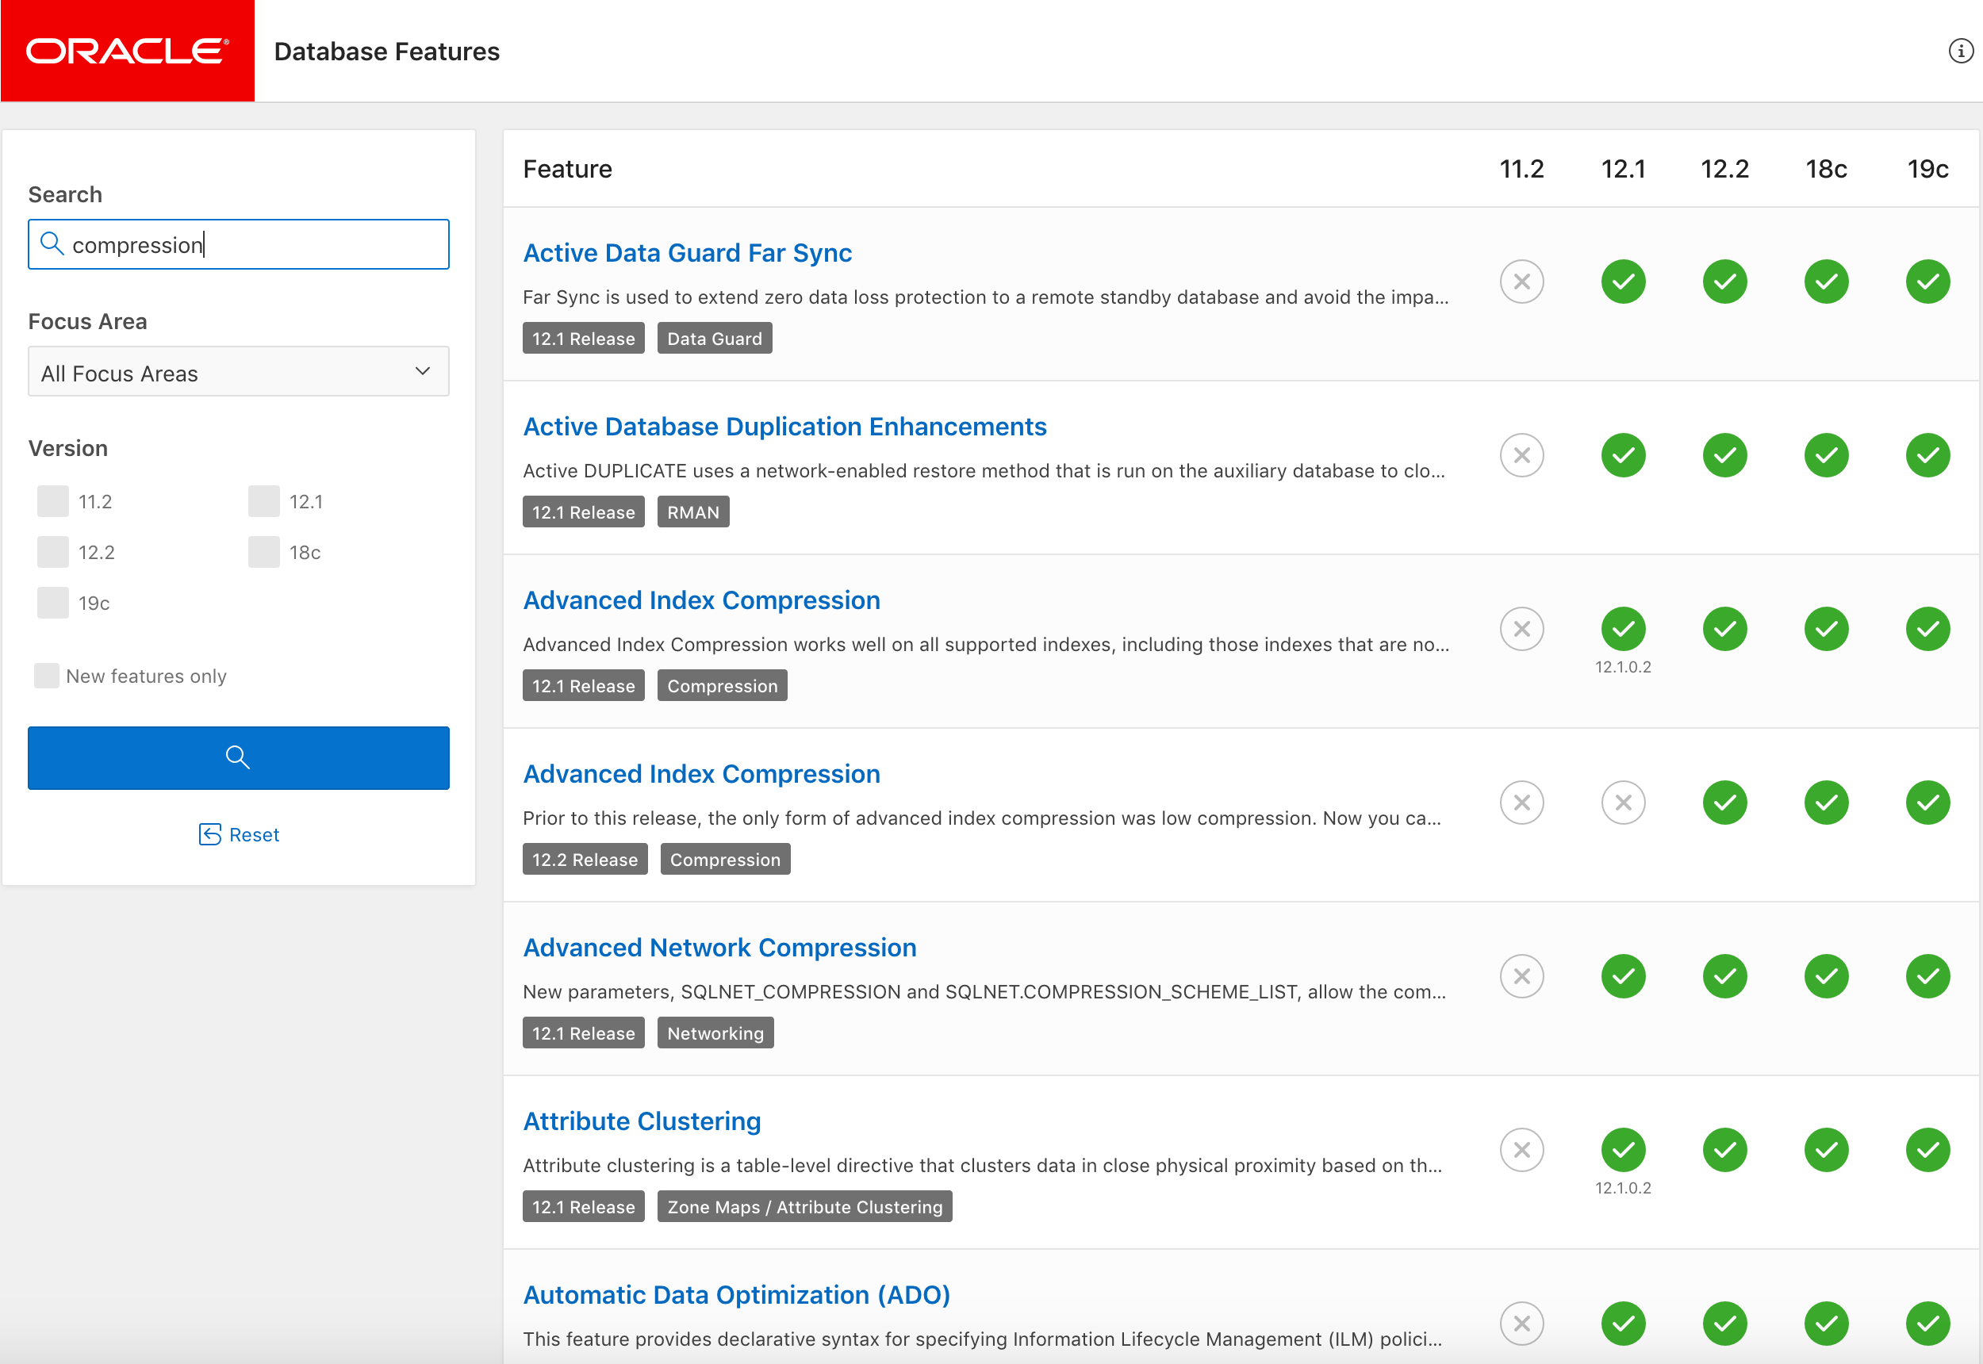Image resolution: width=1983 pixels, height=1364 pixels.
Task: Click the Networking tag
Action: tap(715, 1033)
